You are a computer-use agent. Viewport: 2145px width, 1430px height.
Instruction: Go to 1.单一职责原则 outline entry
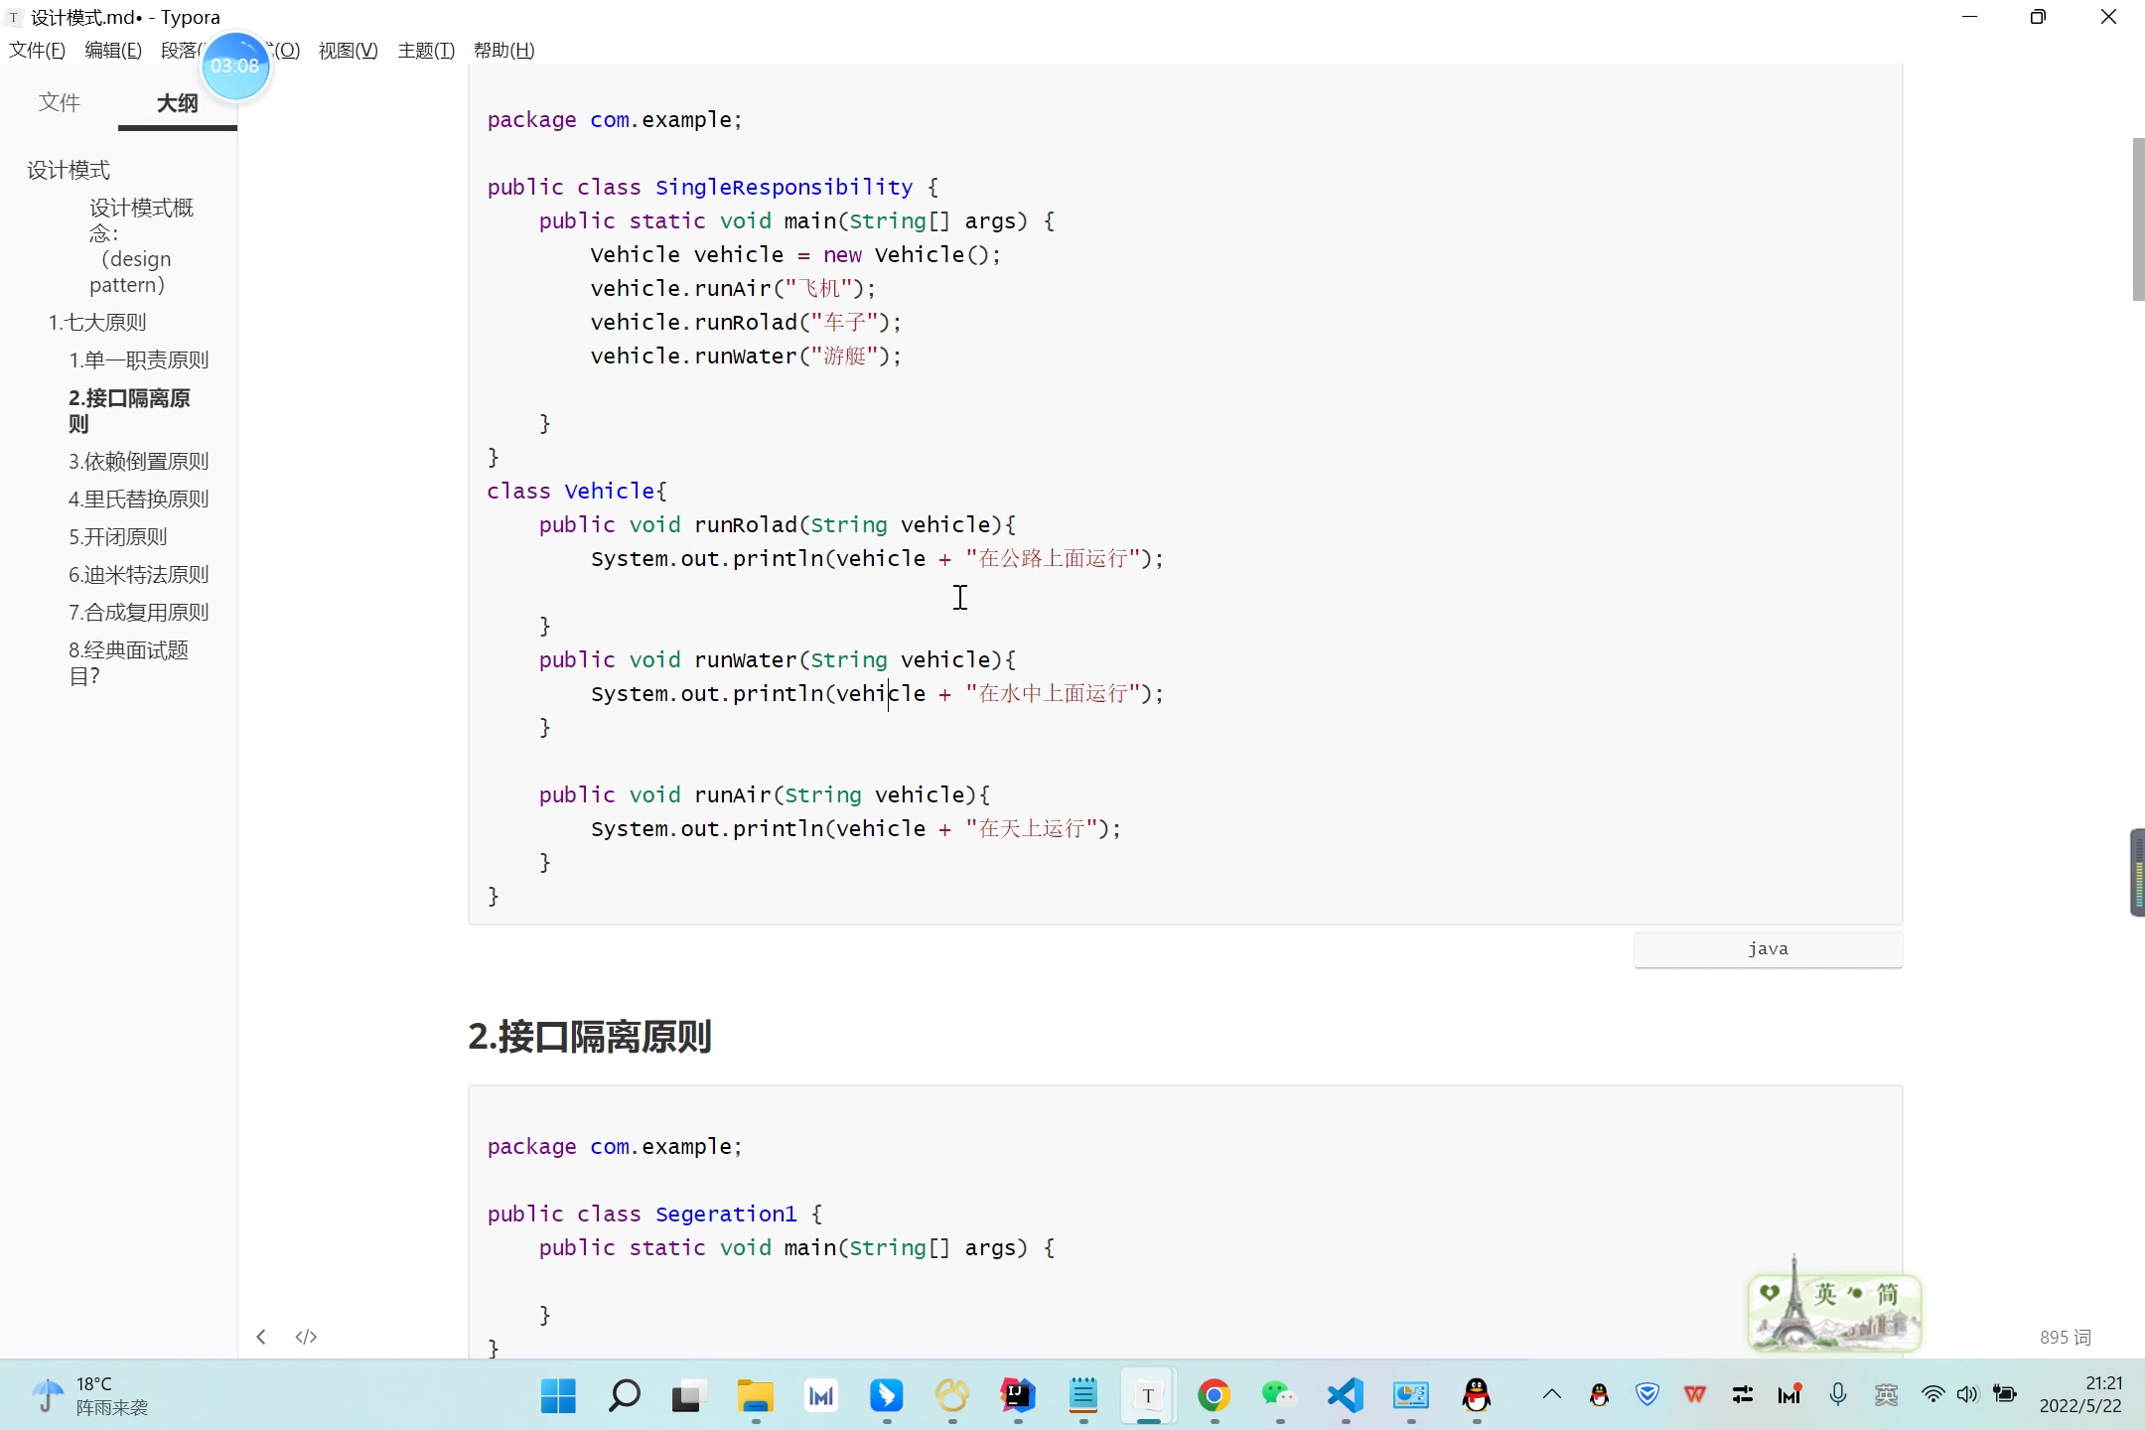tap(138, 359)
